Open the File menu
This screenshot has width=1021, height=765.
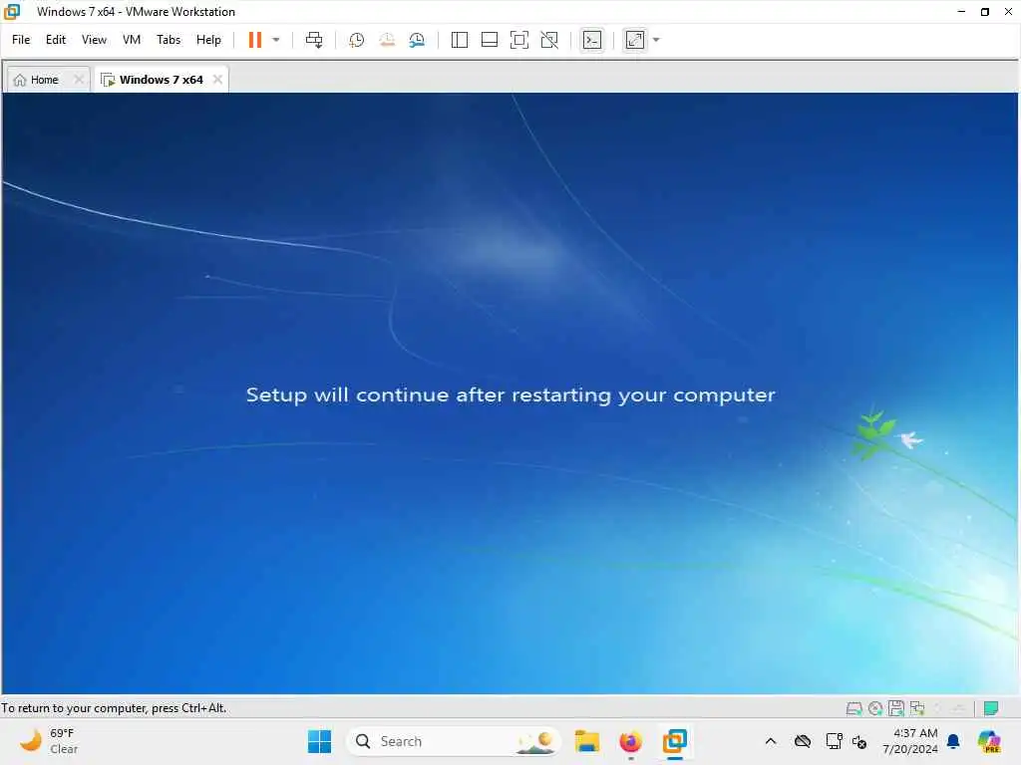tap(21, 40)
